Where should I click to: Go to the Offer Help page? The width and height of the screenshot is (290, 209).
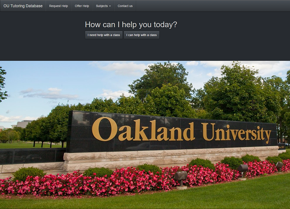(x=82, y=6)
